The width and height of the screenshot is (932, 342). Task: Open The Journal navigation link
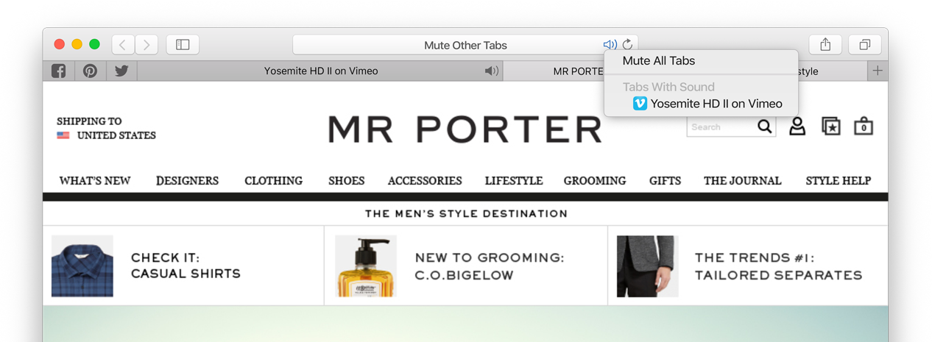click(x=742, y=181)
